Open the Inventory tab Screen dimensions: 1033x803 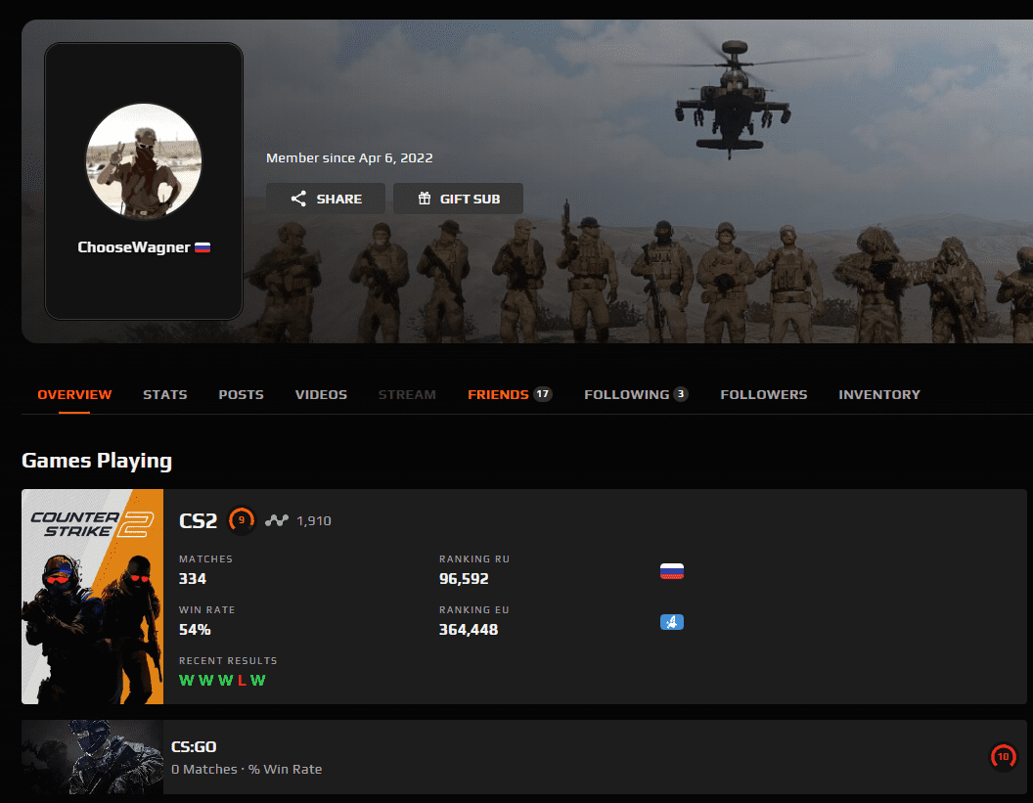tap(878, 394)
